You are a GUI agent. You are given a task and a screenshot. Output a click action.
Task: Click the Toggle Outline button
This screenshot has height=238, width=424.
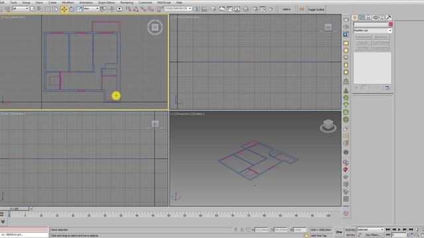point(316,9)
